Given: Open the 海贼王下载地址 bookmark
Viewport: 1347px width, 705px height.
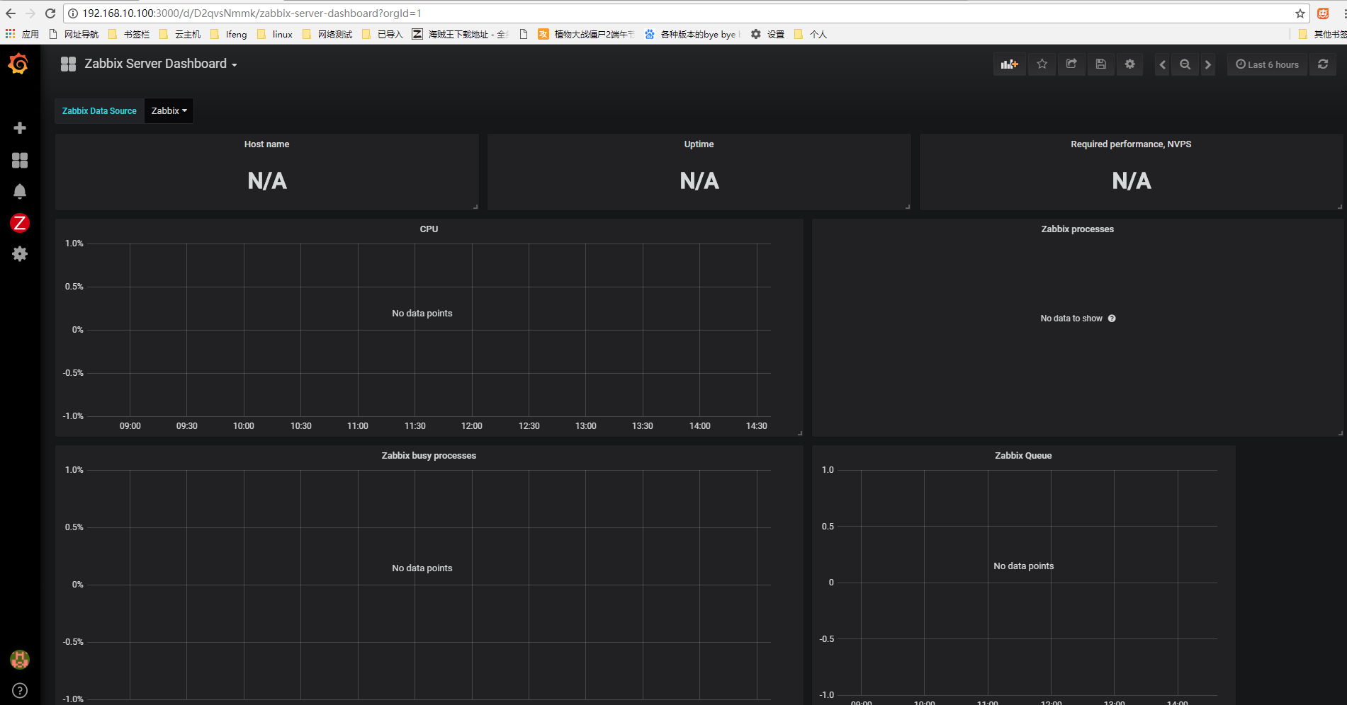Looking at the screenshot, I should [x=461, y=34].
